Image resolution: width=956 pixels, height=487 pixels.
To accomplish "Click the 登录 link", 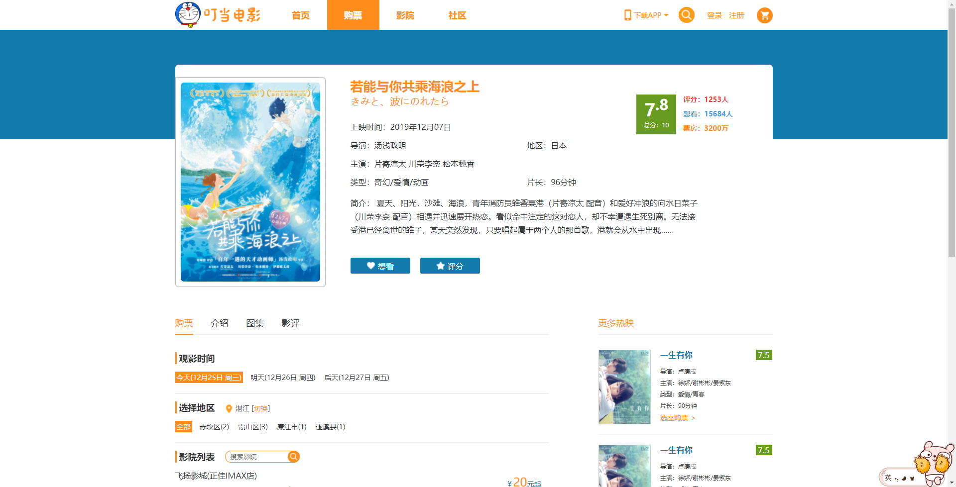I will tap(715, 15).
